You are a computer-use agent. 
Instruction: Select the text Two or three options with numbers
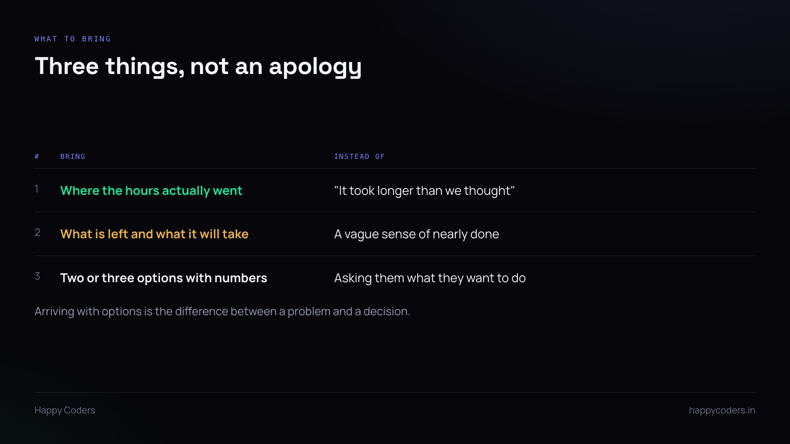pyautogui.click(x=163, y=278)
